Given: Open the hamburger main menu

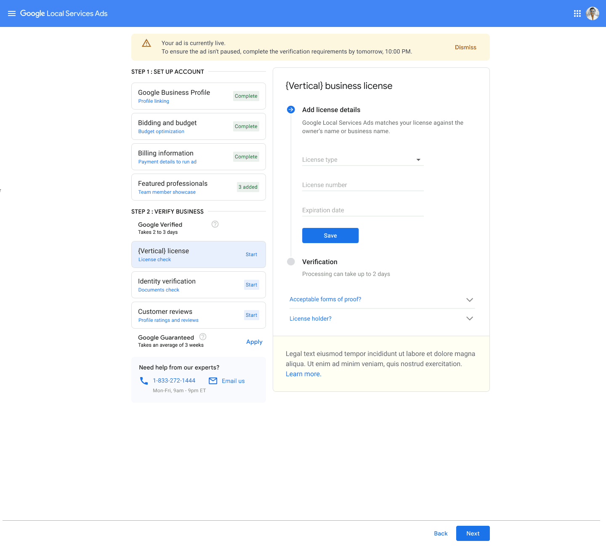Looking at the screenshot, I should click(x=12, y=13).
